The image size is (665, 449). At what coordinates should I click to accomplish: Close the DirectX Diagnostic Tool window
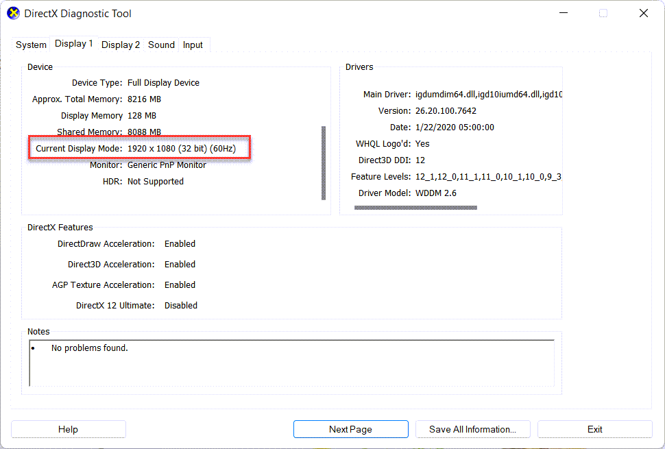(x=643, y=13)
